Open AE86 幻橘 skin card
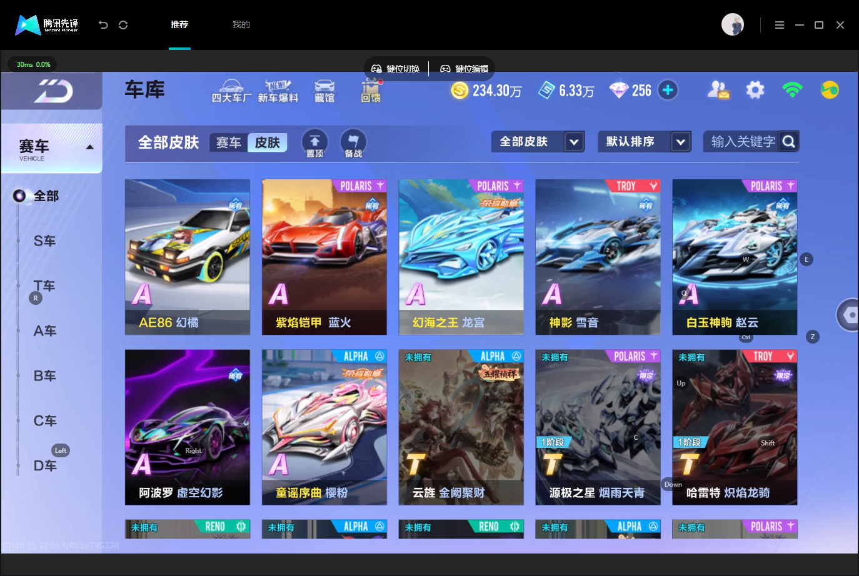Image resolution: width=859 pixels, height=576 pixels. (188, 257)
